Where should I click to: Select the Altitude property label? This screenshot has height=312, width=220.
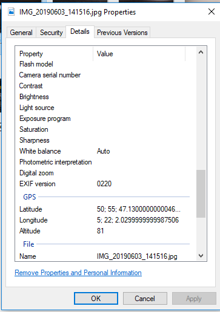pos(30,231)
